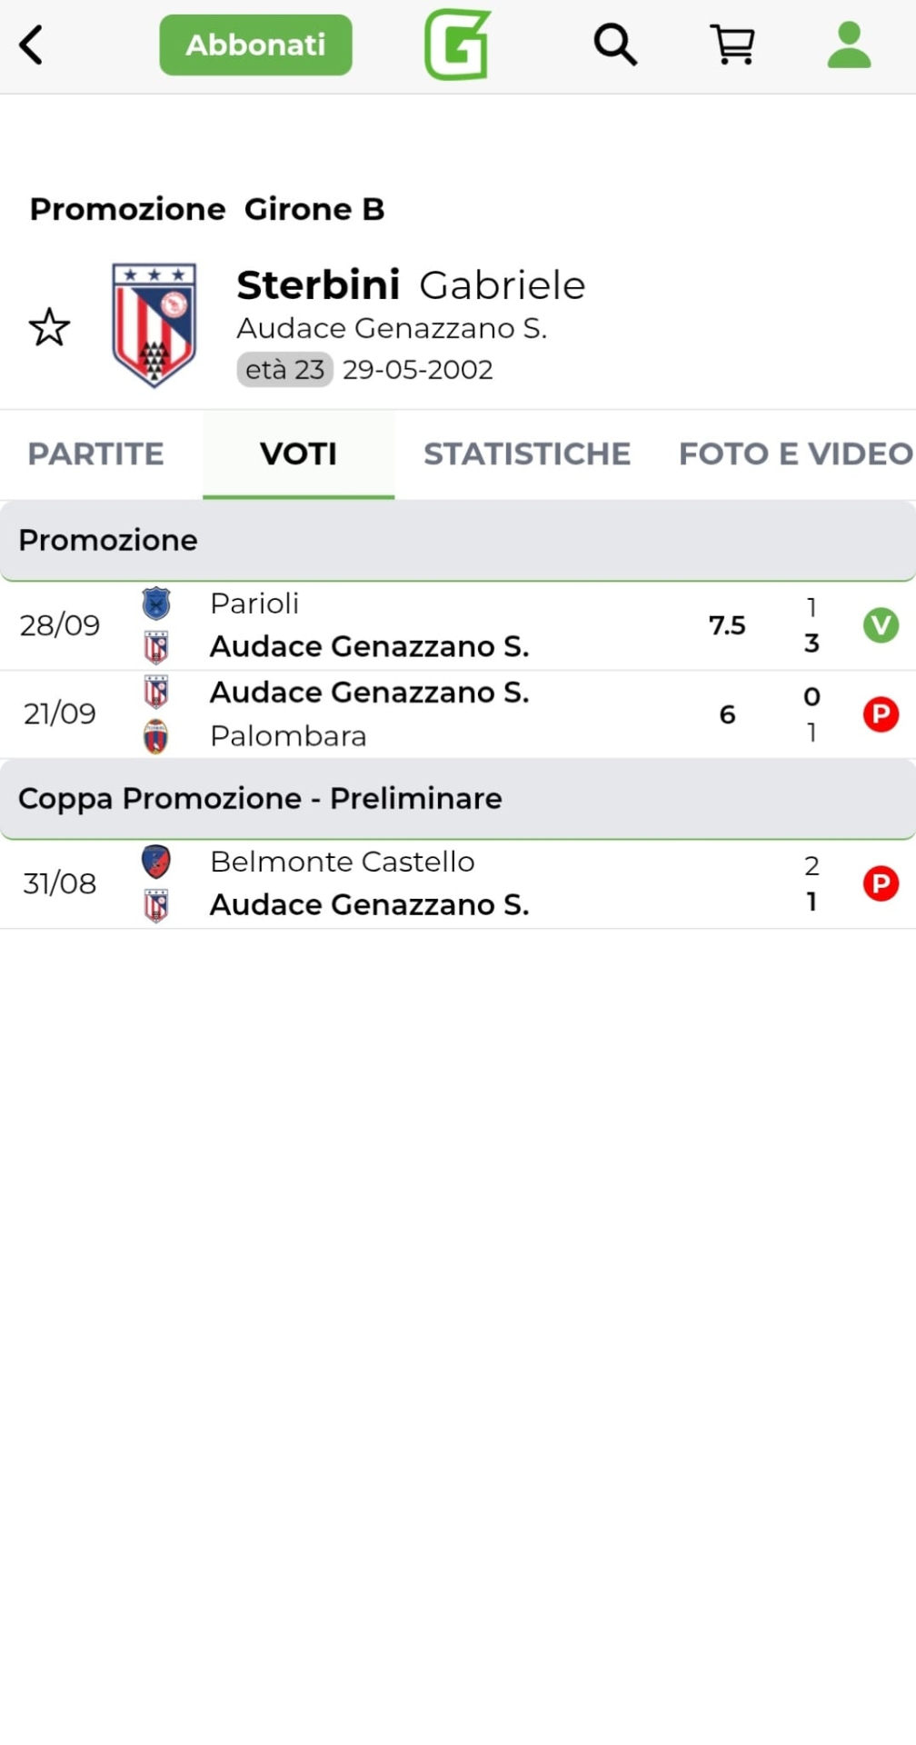This screenshot has width=916, height=1745.
Task: Open the shopping cart icon
Action: [732, 45]
